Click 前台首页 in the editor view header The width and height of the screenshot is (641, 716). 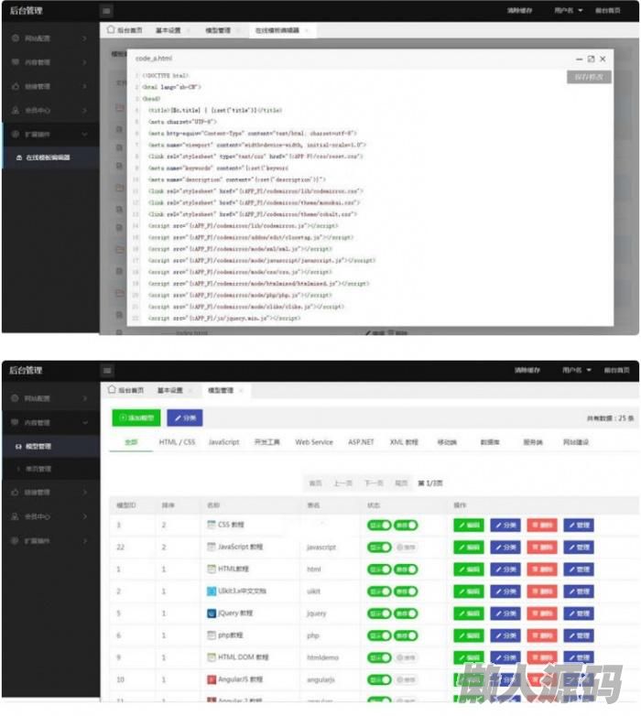click(608, 10)
